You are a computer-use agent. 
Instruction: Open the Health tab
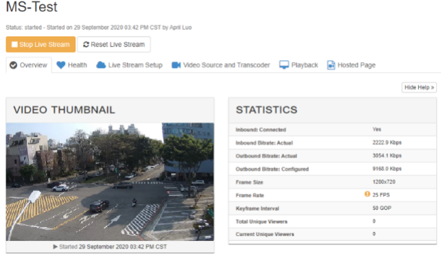[72, 65]
